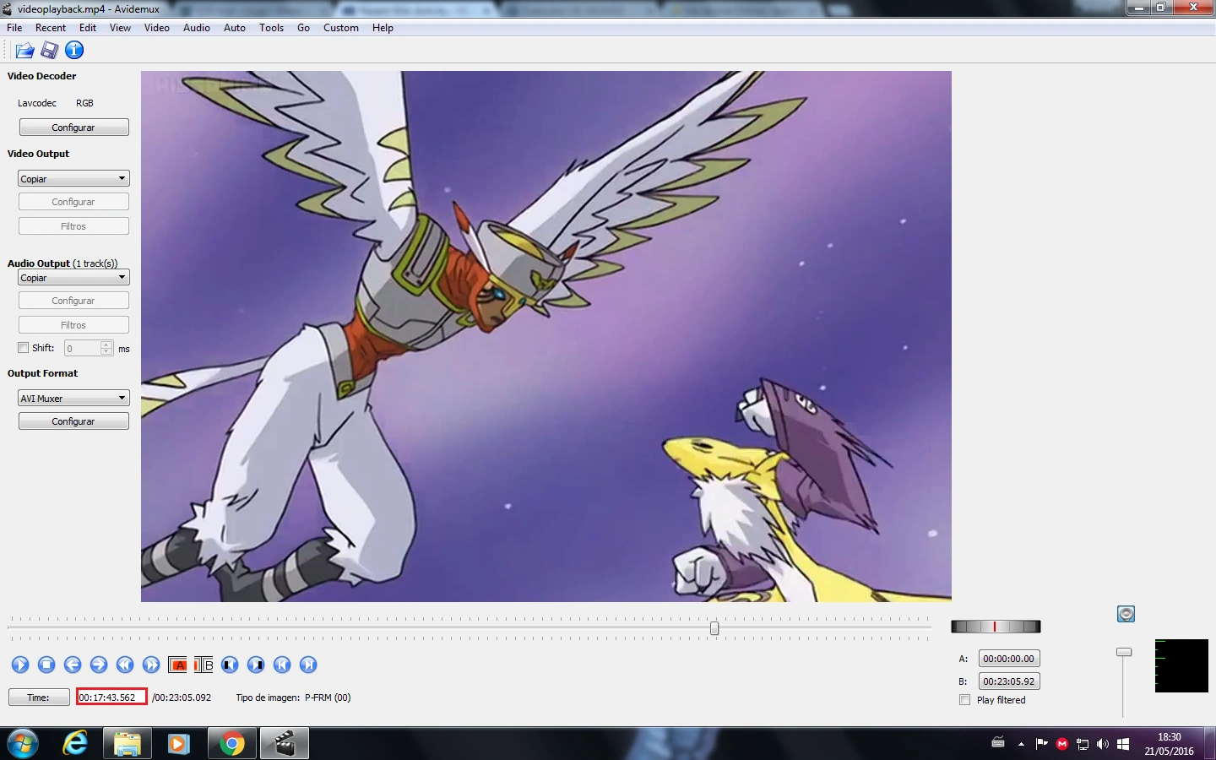1216x760 pixels.
Task: Show hidden system tray icons
Action: [x=1021, y=744]
